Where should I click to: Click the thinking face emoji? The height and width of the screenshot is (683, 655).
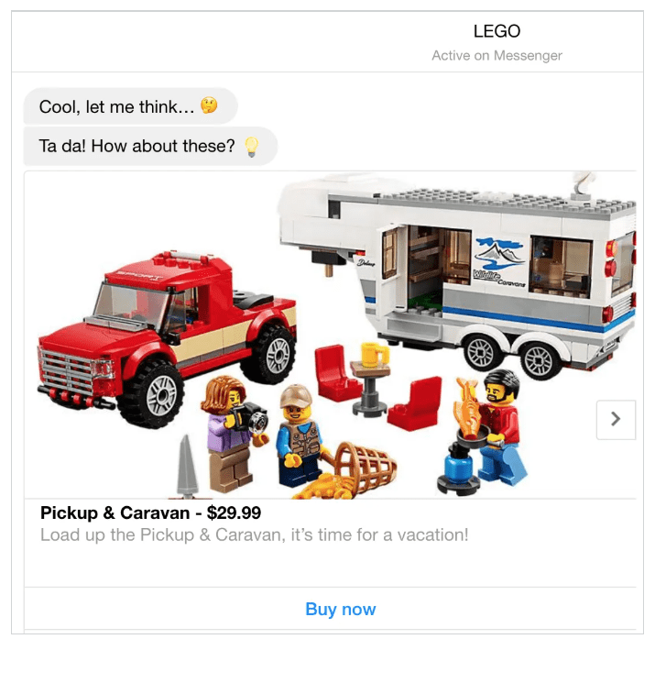coord(209,105)
